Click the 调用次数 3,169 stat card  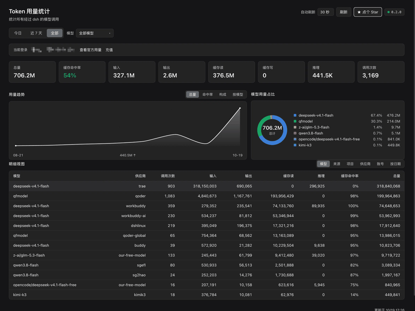pos(381,72)
